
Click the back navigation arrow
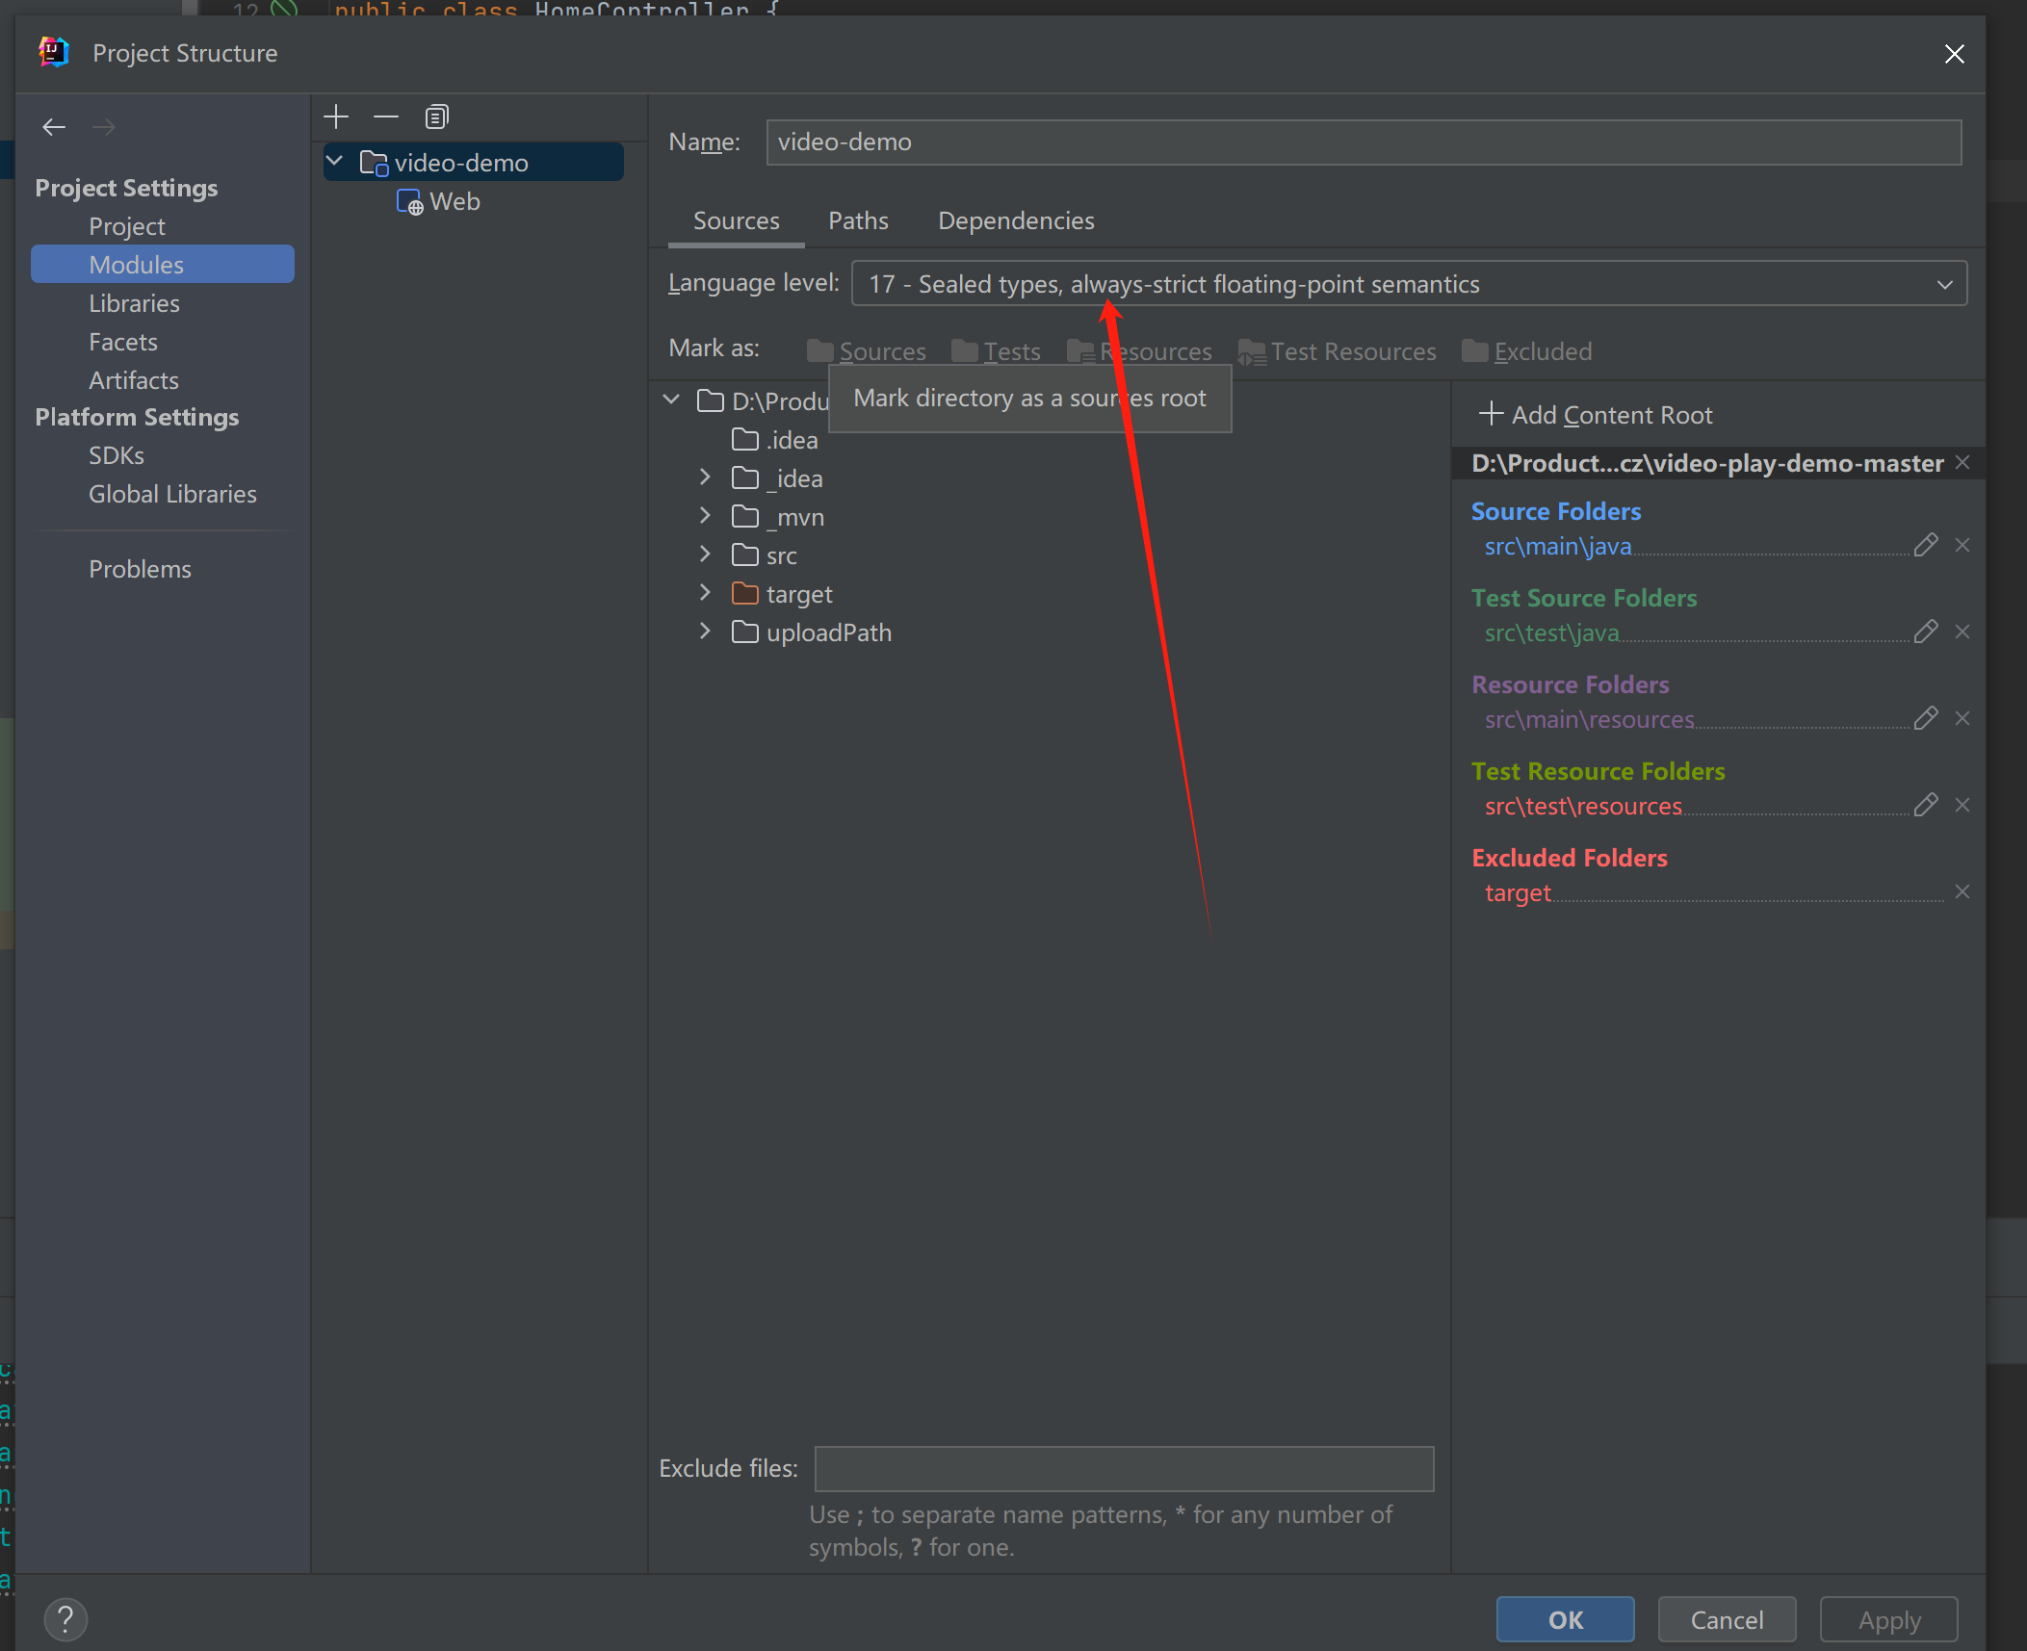pos(54,126)
